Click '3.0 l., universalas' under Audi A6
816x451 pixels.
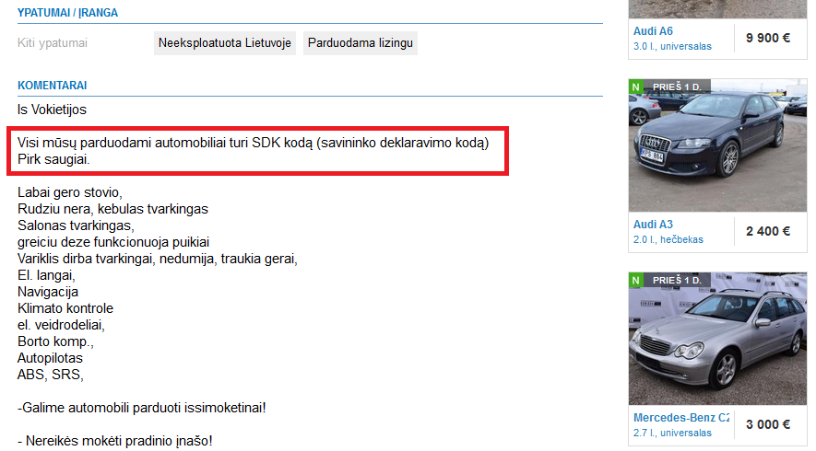coord(672,46)
